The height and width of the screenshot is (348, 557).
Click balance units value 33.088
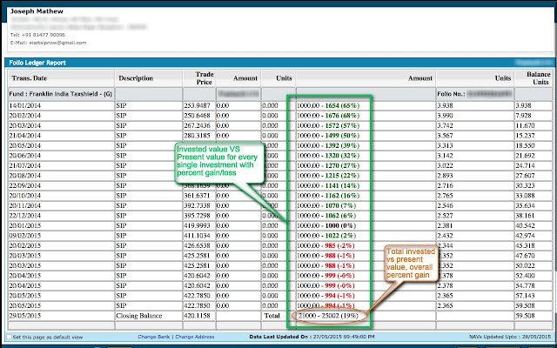tap(525, 196)
